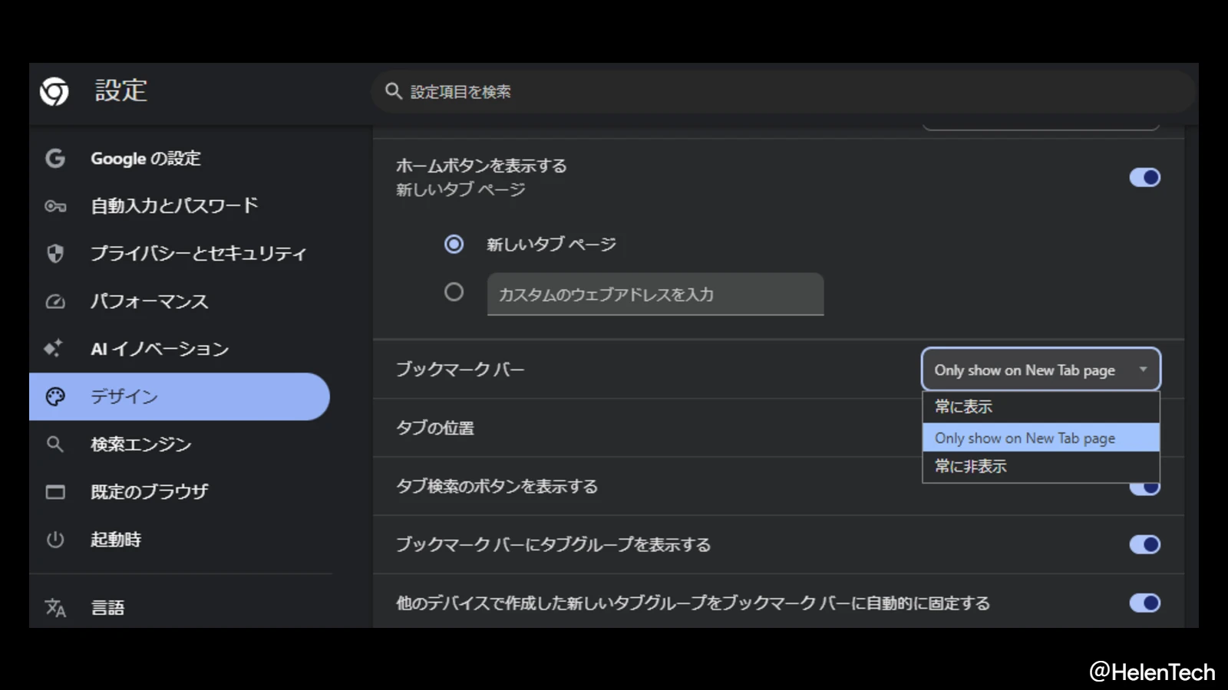1228x690 pixels.
Task: Click the Chrome logo icon
Action: pyautogui.click(x=54, y=91)
